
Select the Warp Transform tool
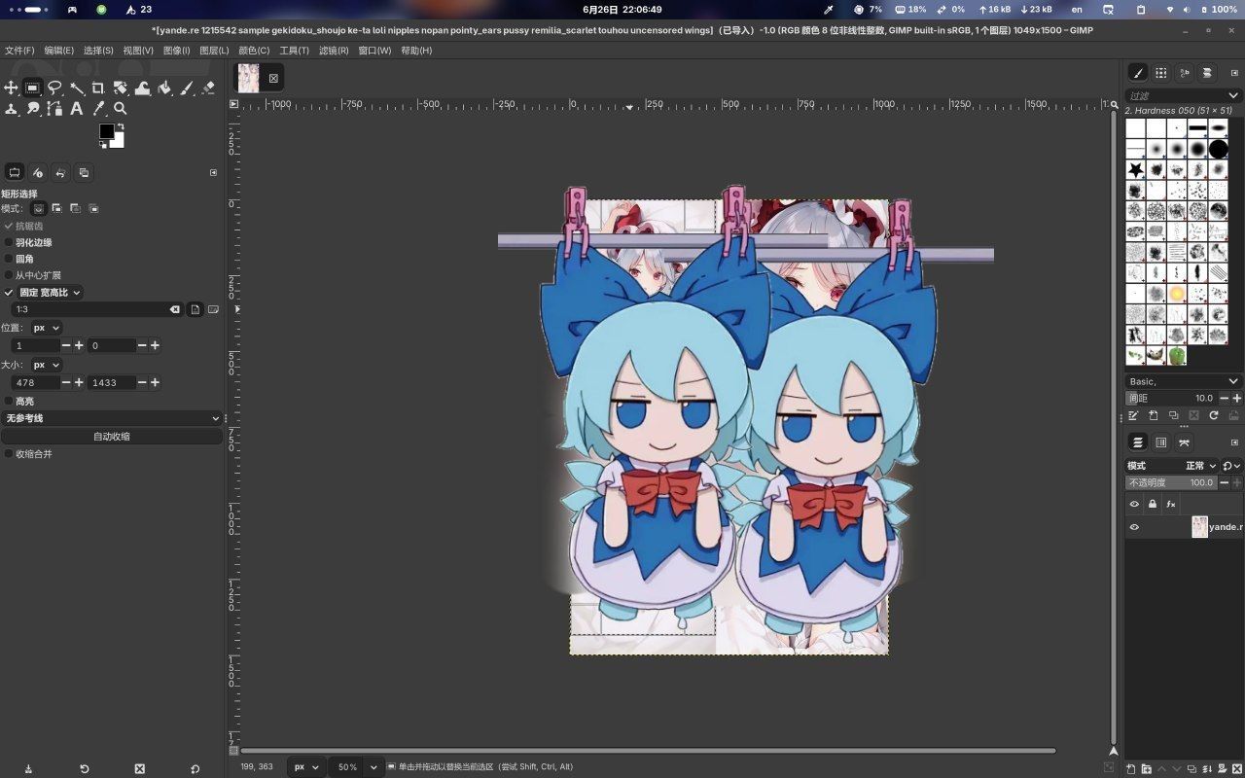142,88
